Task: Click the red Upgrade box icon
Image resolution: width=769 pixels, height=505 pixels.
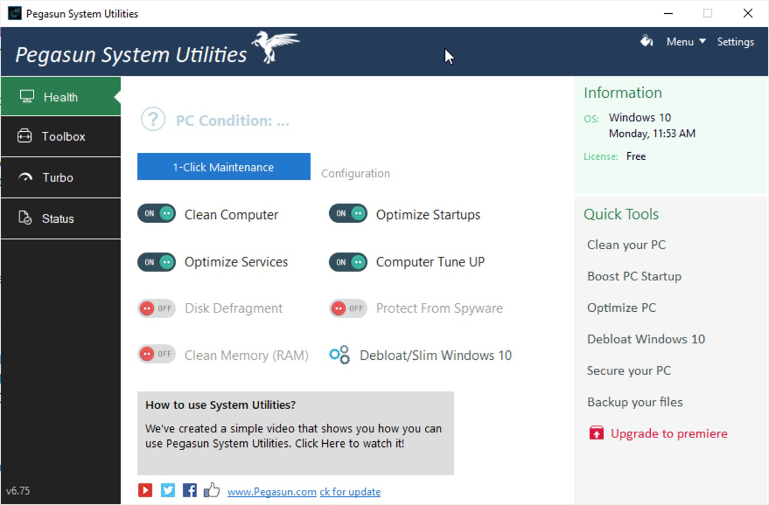Action: 596,433
